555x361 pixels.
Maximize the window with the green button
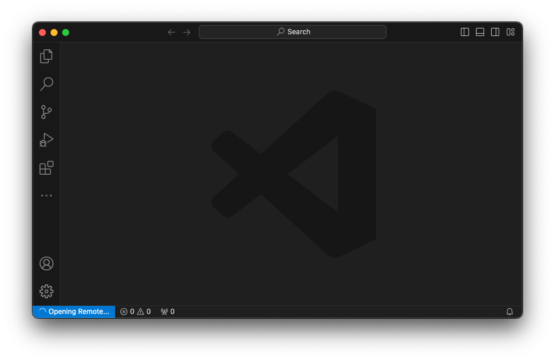(66, 33)
